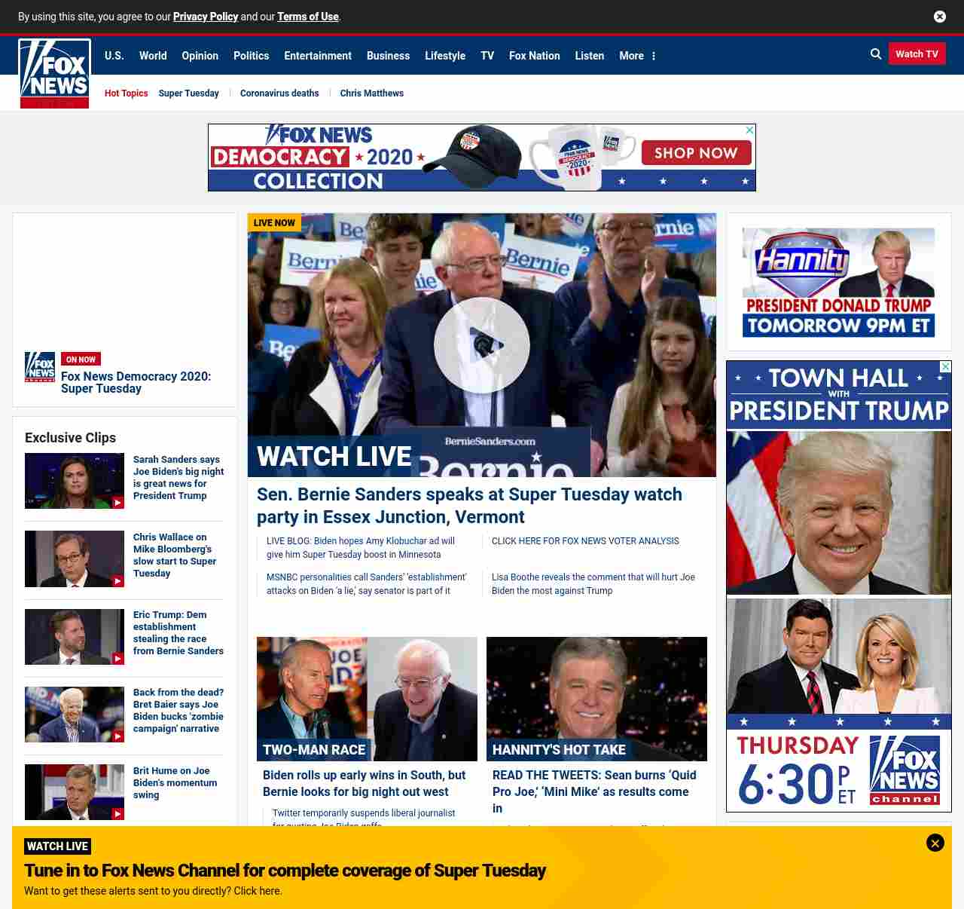Expand the More menu
Image resolution: width=964 pixels, height=909 pixels.
(x=637, y=56)
